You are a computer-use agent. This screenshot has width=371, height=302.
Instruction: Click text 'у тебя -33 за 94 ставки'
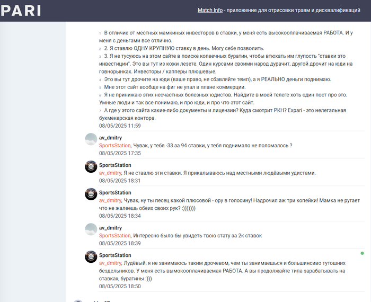[x=178, y=146]
